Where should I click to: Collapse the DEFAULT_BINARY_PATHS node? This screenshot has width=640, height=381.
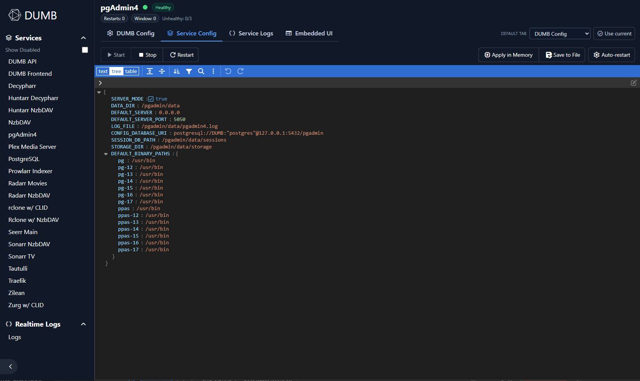coord(106,154)
